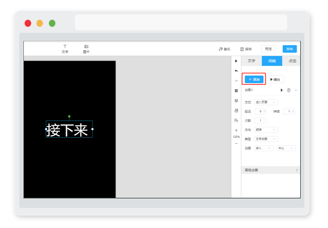Open the 方向 direction dropdown

(266, 130)
